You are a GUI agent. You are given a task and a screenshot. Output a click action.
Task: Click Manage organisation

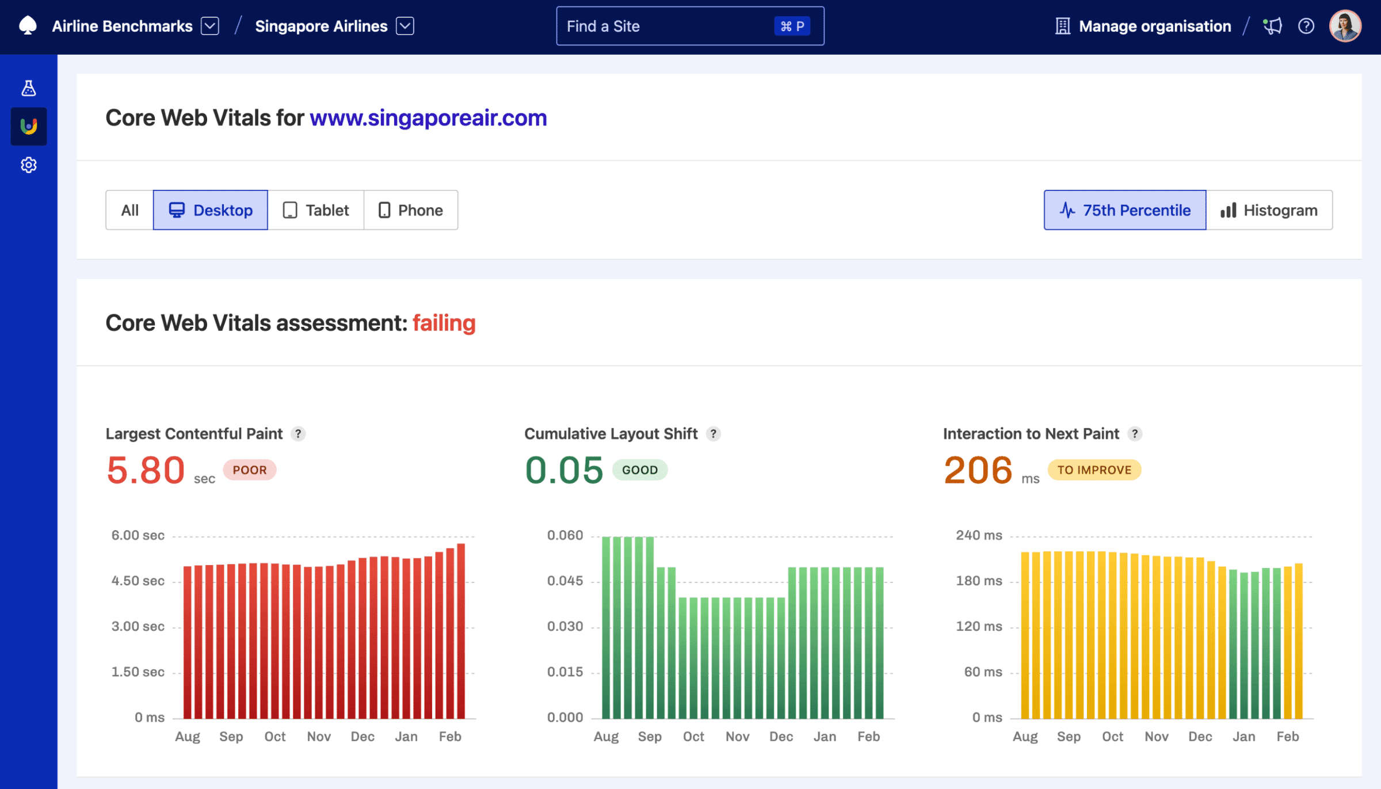[x=1154, y=26]
